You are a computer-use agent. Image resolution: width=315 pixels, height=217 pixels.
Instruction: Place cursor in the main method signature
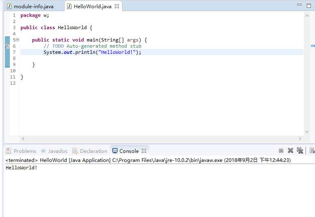(x=90, y=40)
